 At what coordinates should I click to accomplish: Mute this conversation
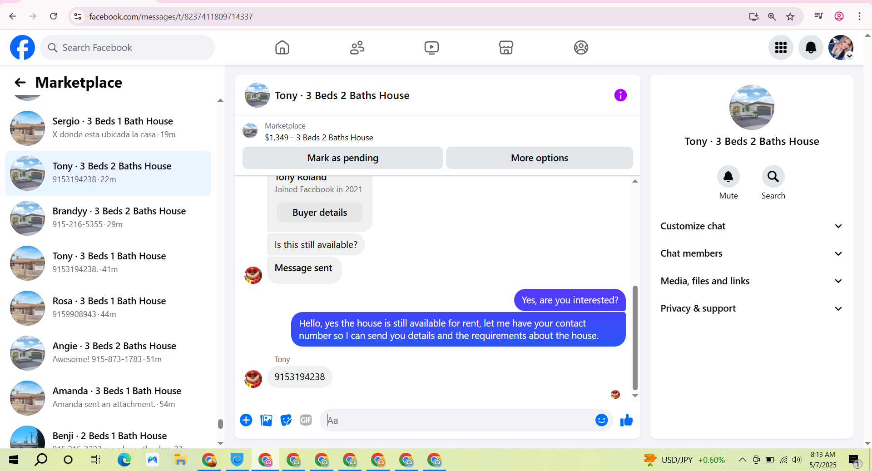tap(728, 176)
